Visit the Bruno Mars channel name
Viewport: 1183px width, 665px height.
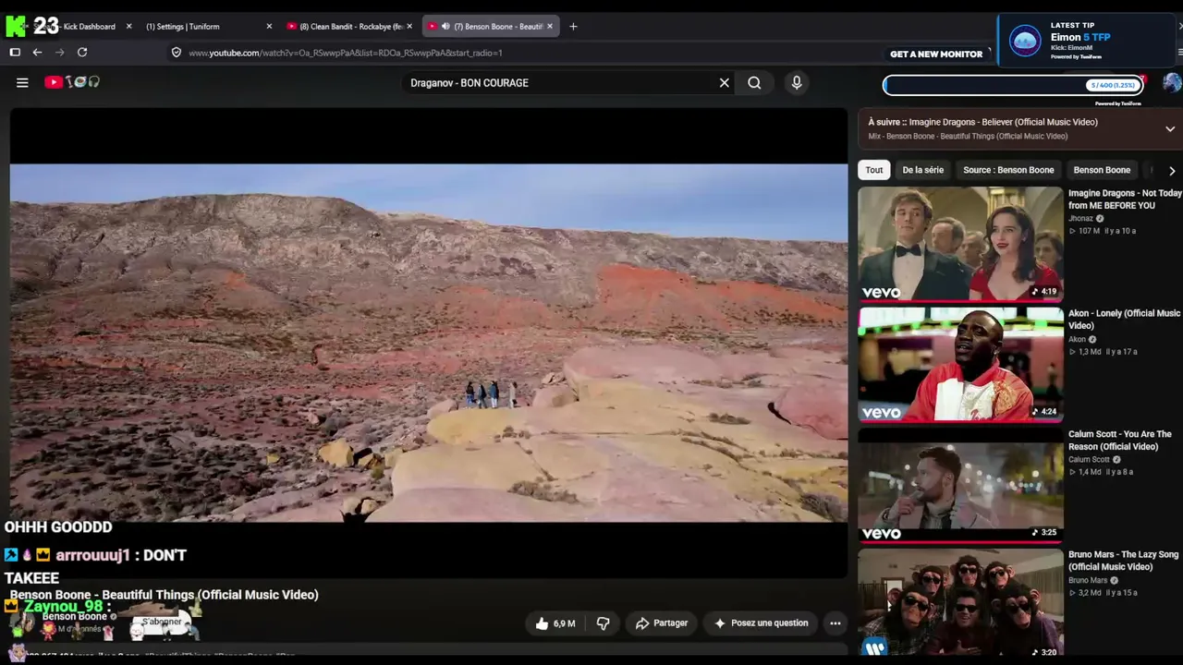(x=1088, y=581)
